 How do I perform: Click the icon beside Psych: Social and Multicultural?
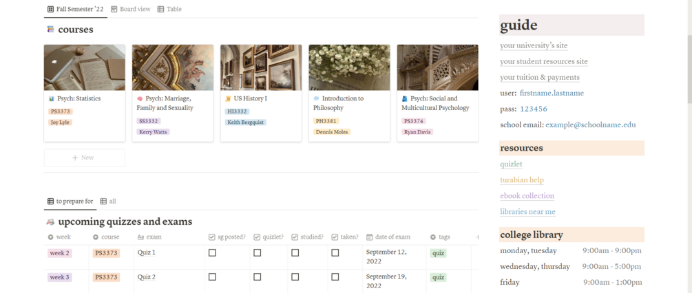click(404, 99)
